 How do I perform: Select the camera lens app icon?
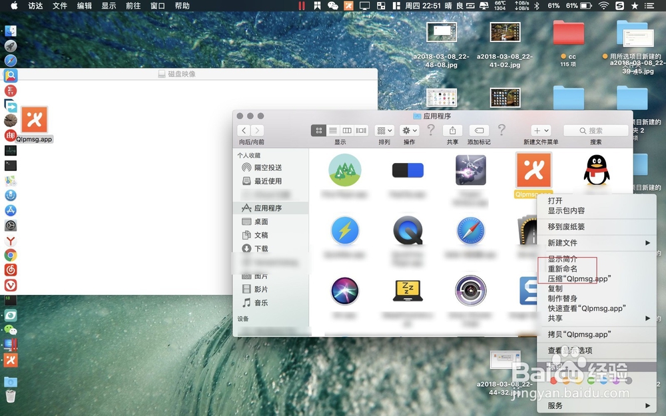click(x=471, y=291)
